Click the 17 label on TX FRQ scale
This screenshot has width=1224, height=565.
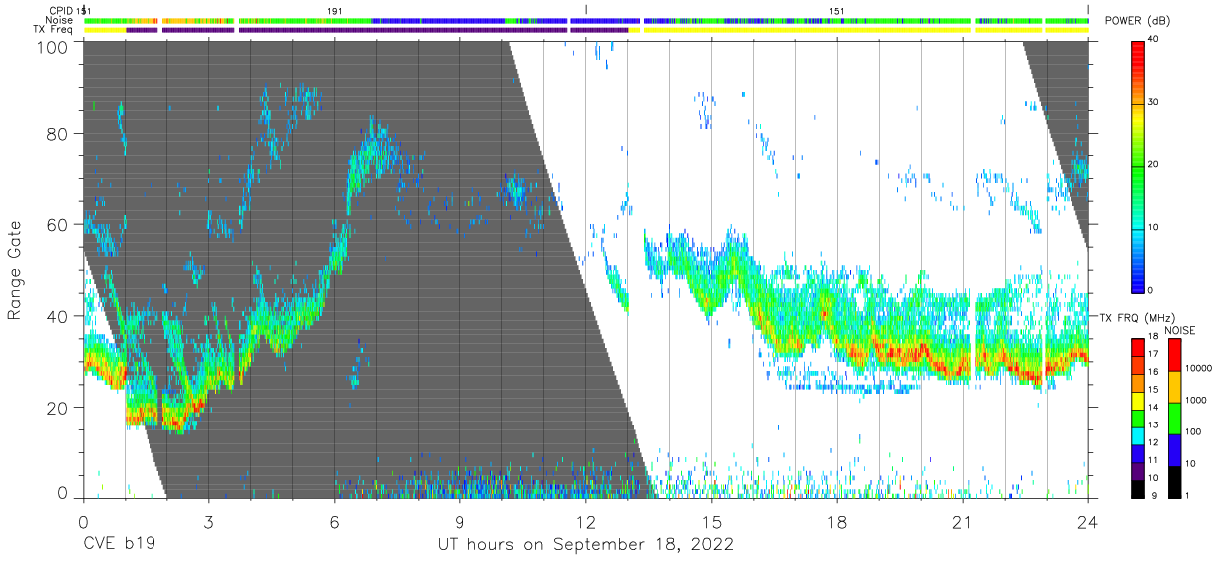(x=1153, y=354)
